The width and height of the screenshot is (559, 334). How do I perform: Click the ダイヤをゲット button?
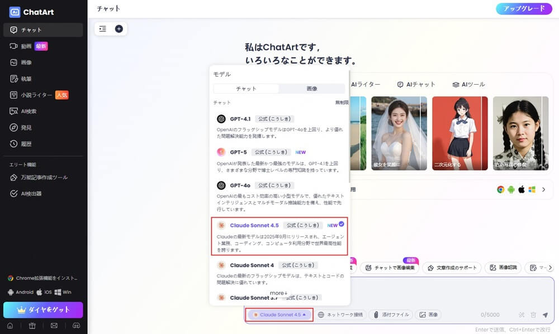[43, 310]
